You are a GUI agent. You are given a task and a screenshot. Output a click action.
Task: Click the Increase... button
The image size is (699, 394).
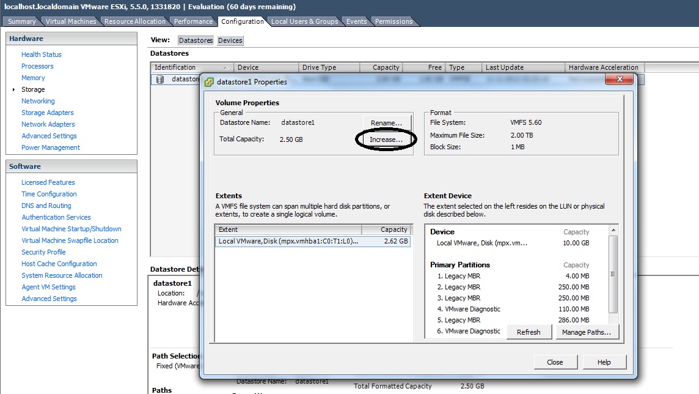386,139
